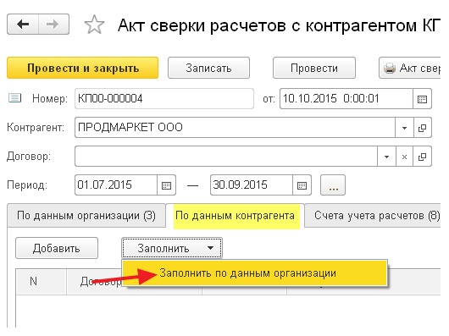Open the Счета учета расчетов (8) tab
Image resolution: width=449 pixels, height=336 pixels.
(373, 216)
